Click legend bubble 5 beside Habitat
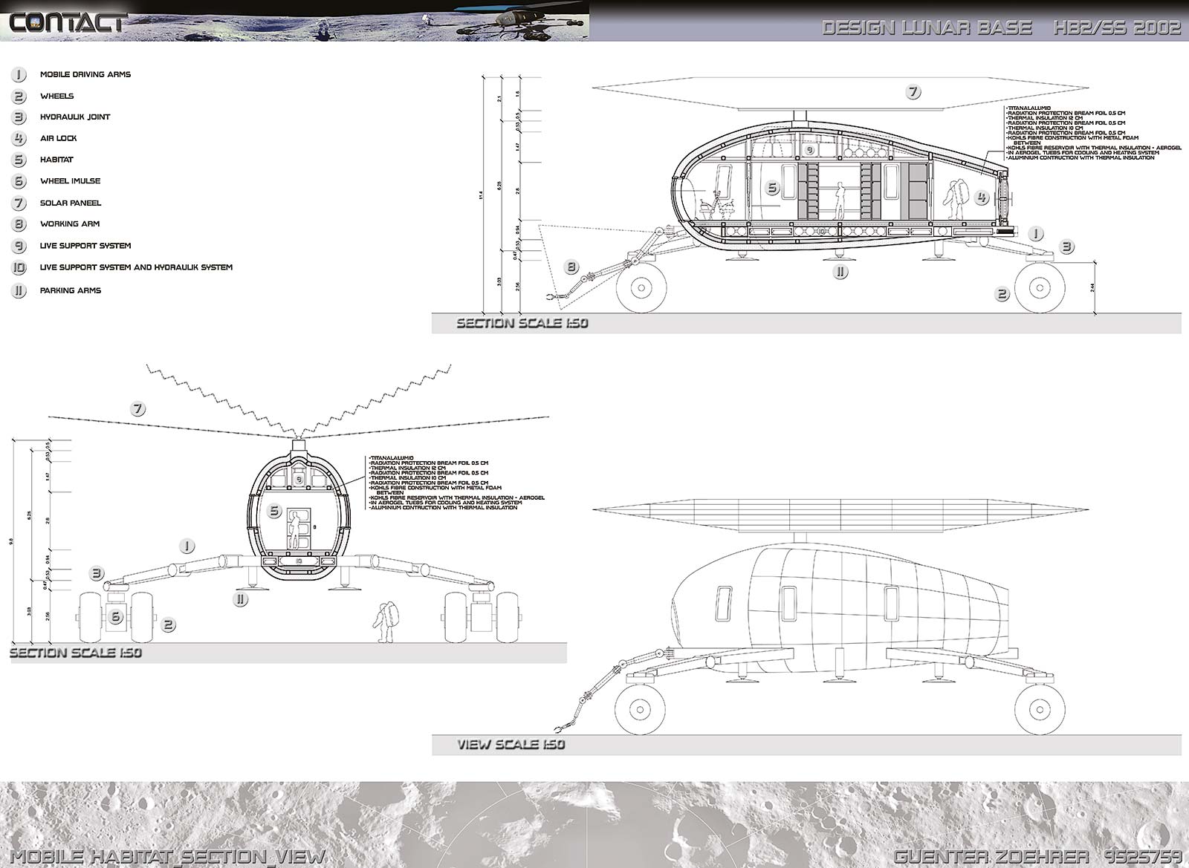 click(x=19, y=160)
